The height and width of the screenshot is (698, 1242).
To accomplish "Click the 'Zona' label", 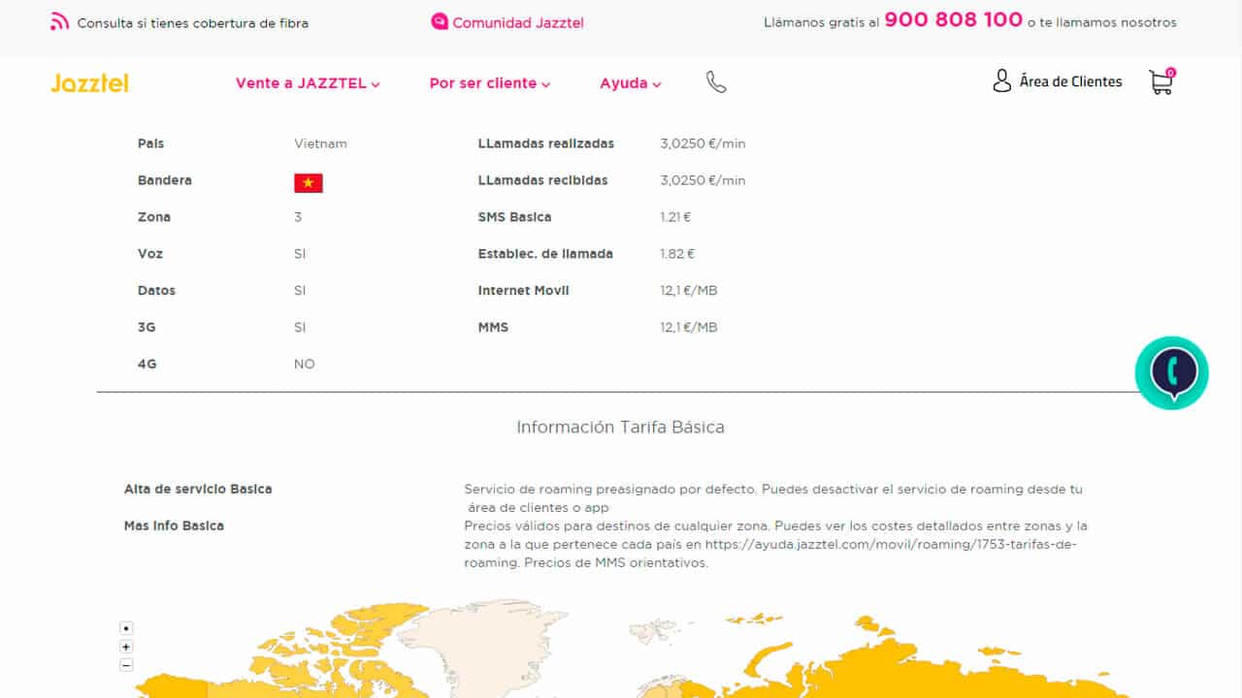I will point(154,217).
